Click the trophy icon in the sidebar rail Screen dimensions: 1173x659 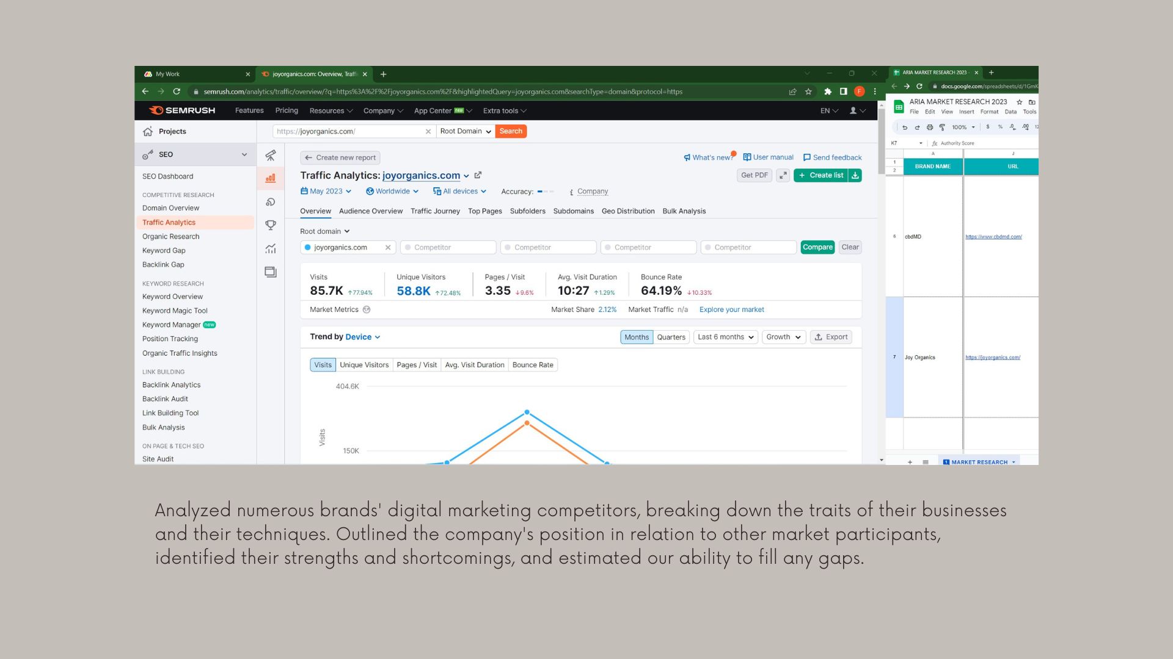coord(271,225)
